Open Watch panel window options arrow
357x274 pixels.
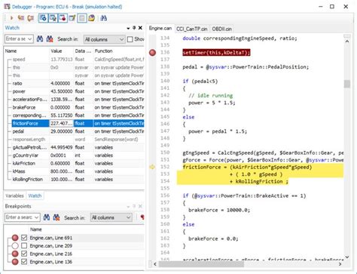[x=128, y=28]
